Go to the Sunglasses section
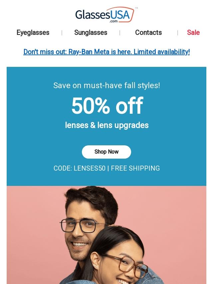The height and width of the screenshot is (284, 213). point(91,33)
